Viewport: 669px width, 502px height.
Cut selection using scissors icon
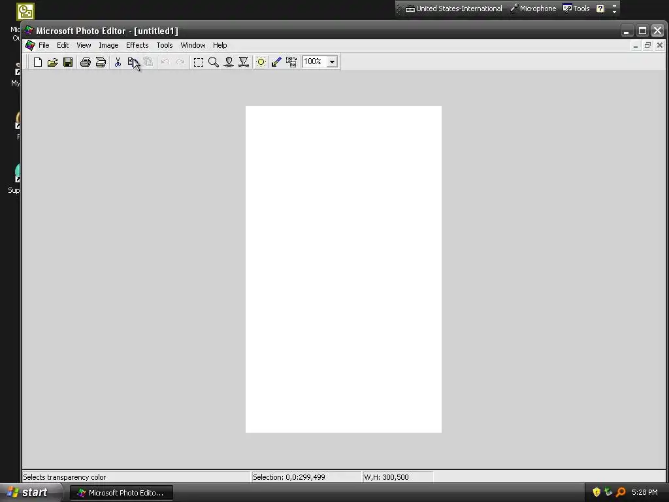click(x=118, y=62)
